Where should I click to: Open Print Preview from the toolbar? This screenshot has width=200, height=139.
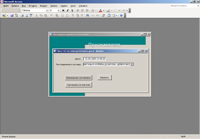click(26, 15)
